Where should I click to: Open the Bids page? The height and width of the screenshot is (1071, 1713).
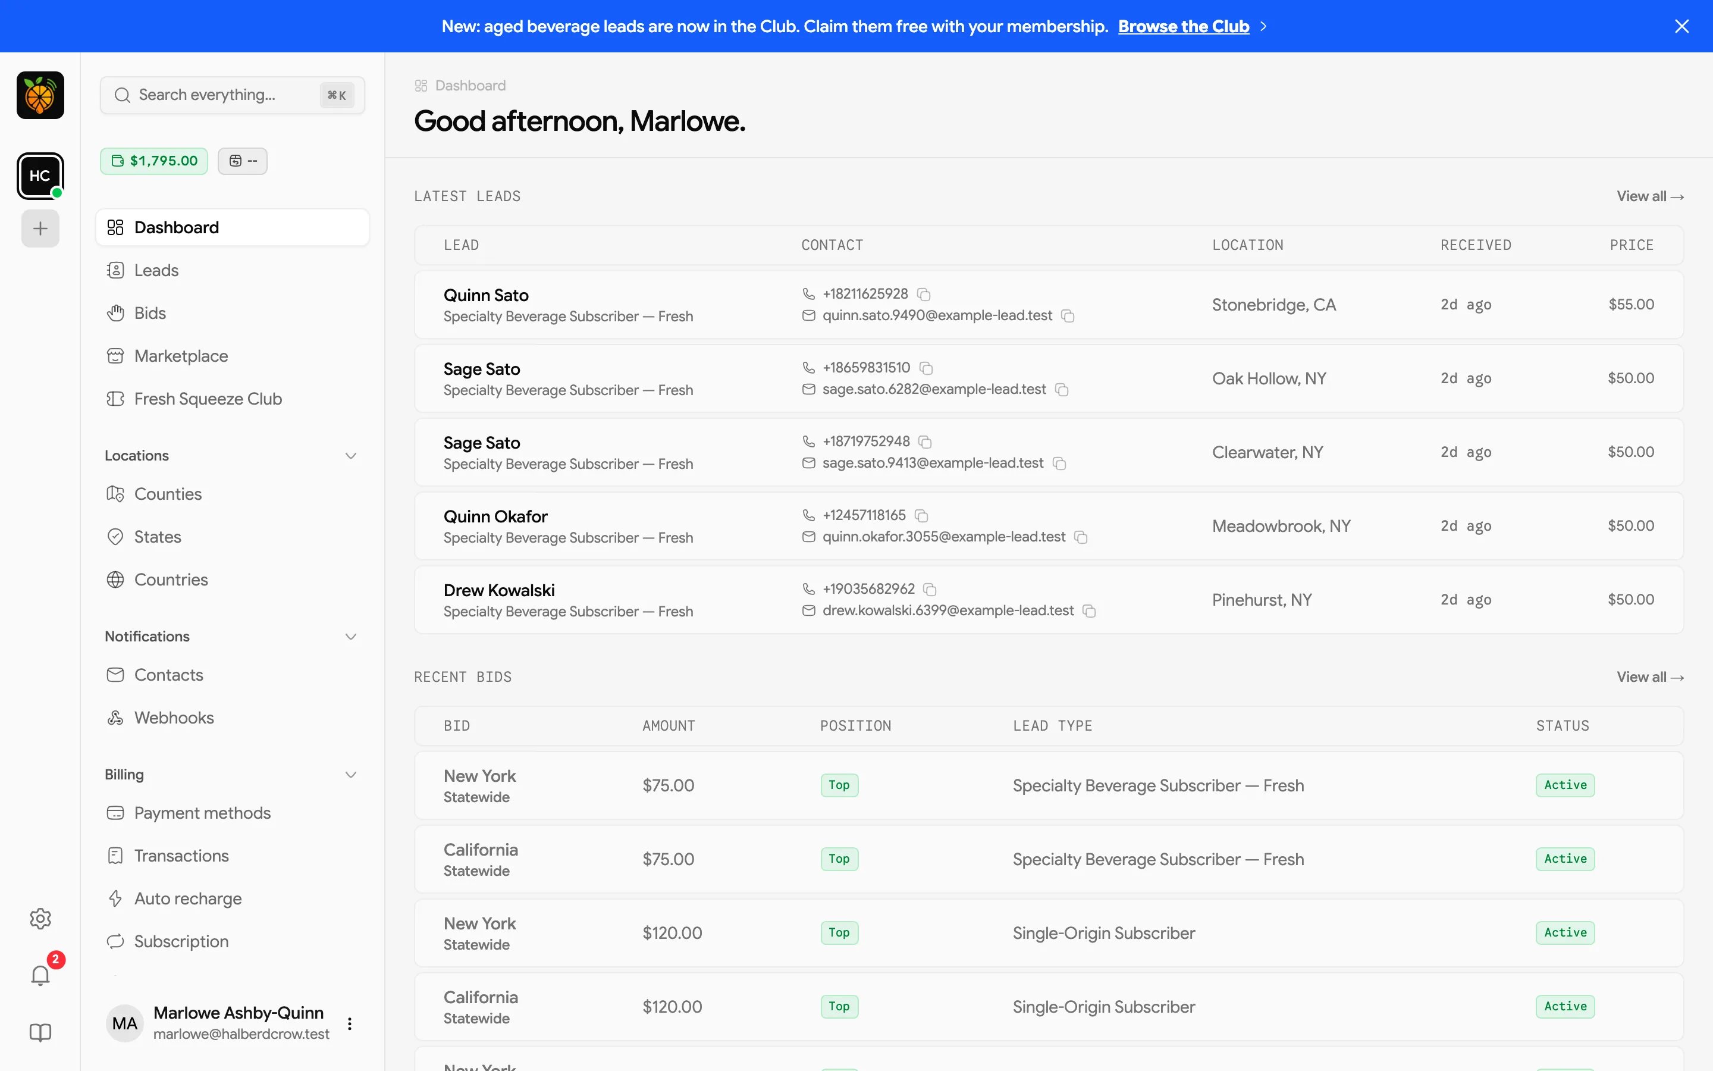click(x=232, y=313)
